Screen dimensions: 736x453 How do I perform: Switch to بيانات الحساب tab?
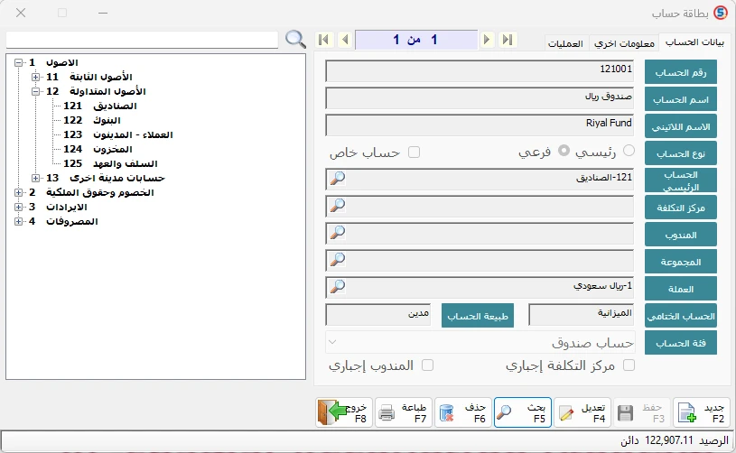click(694, 42)
